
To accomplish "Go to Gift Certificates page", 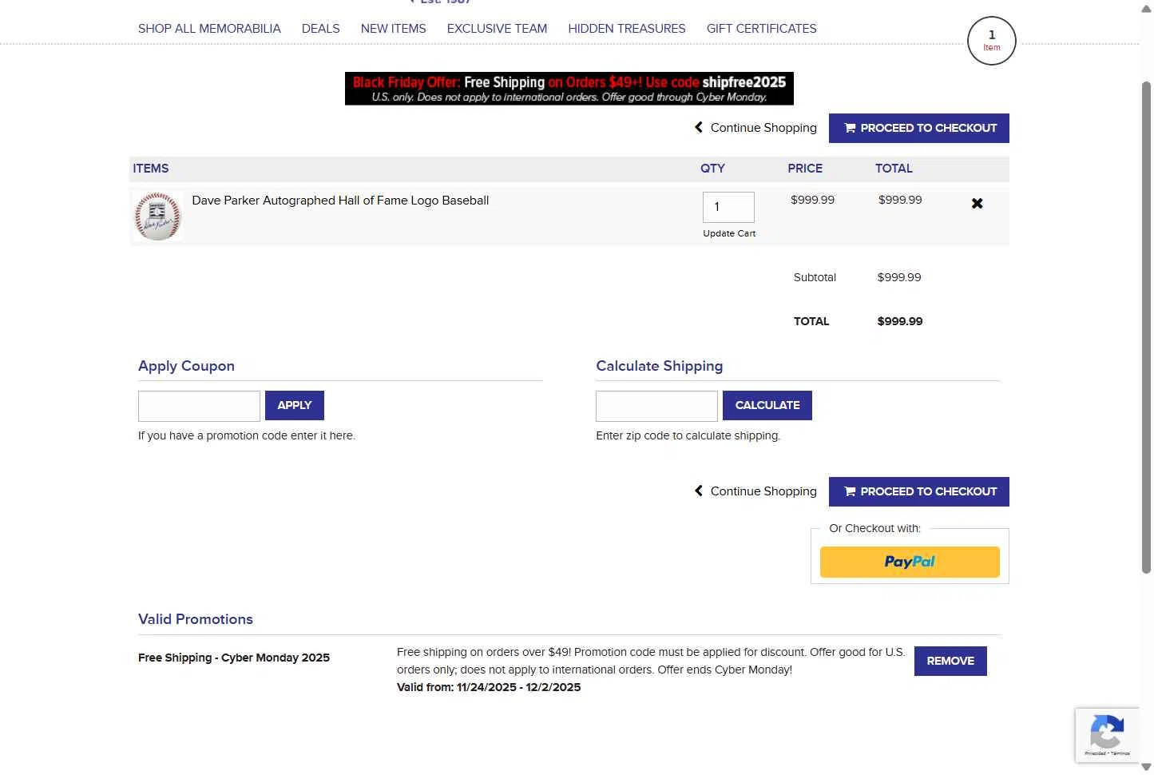I will click(x=762, y=29).
